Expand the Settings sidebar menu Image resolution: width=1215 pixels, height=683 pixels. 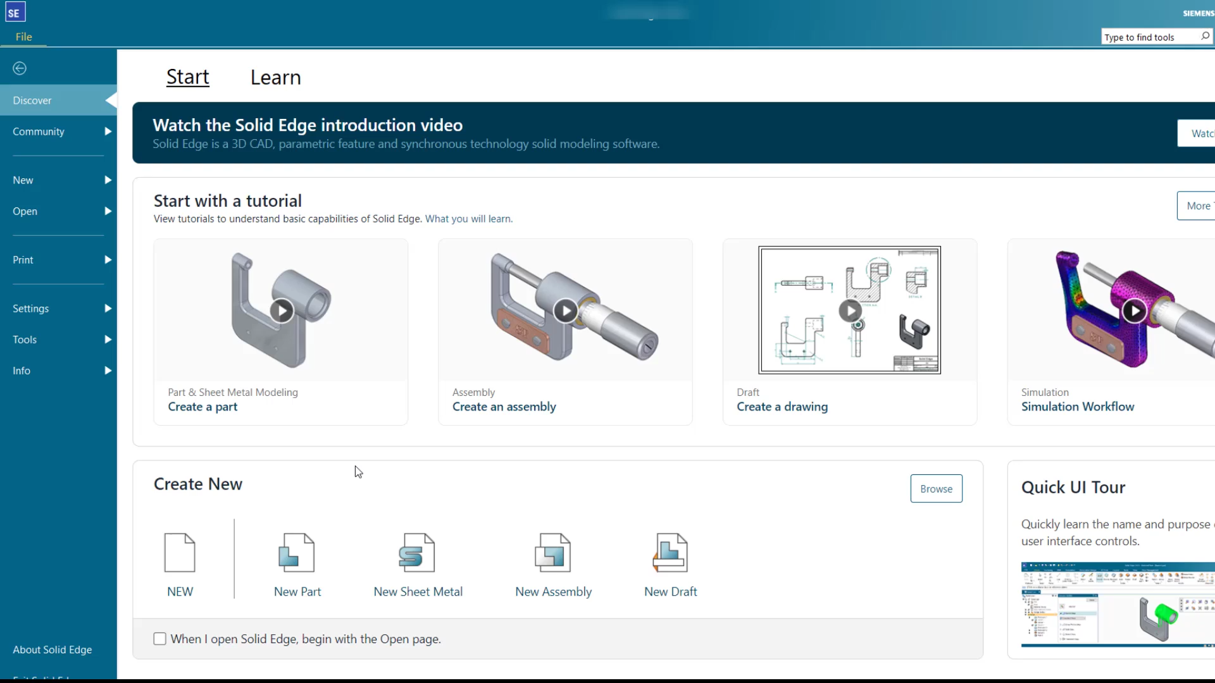[31, 309]
